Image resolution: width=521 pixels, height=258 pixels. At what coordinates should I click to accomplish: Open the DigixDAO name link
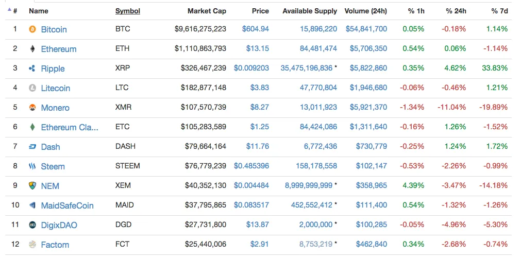[x=59, y=225]
